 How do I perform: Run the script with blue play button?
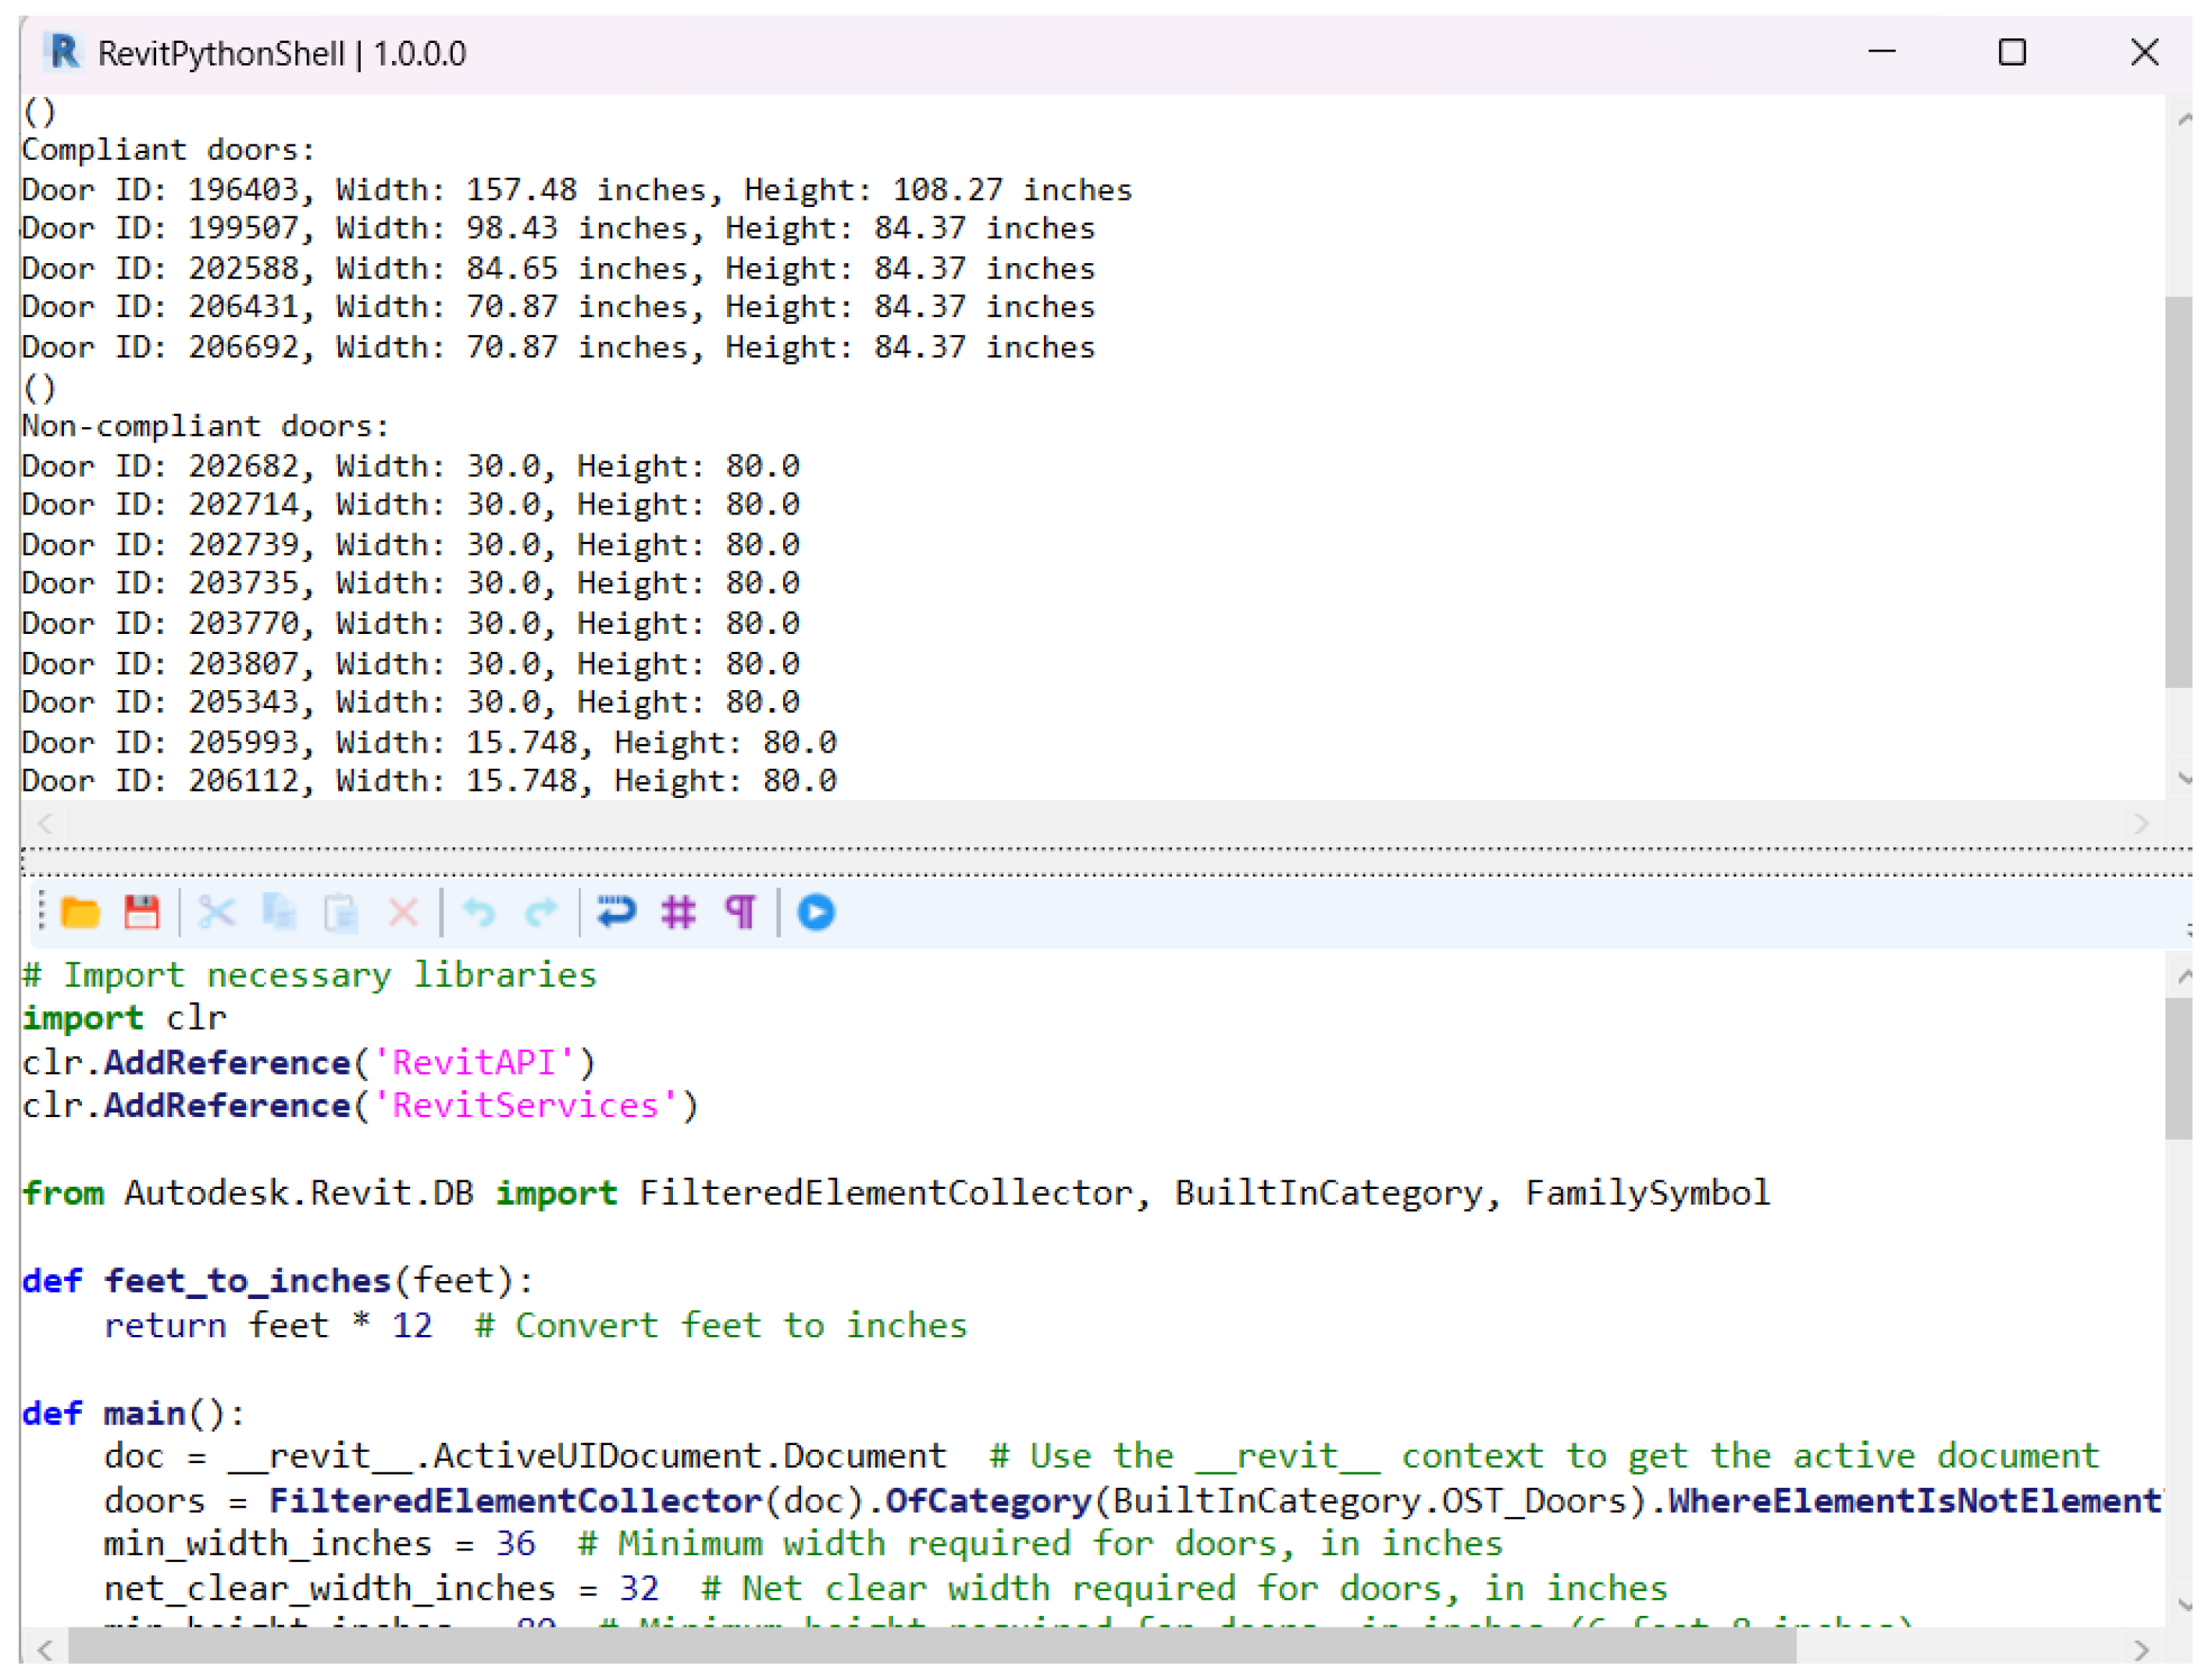coord(817,913)
